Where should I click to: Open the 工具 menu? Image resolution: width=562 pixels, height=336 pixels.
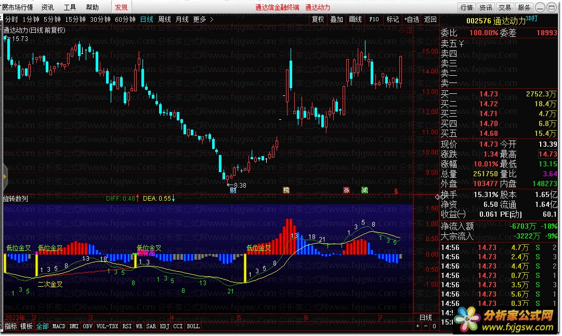pos(70,7)
